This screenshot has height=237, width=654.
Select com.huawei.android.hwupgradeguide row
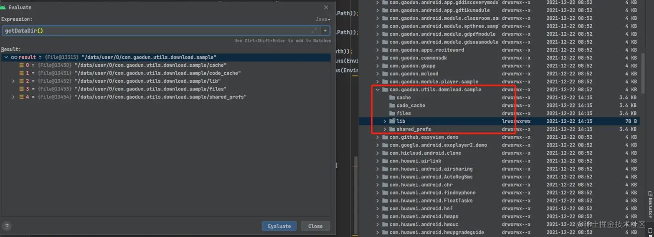pyautogui.click(x=499, y=232)
